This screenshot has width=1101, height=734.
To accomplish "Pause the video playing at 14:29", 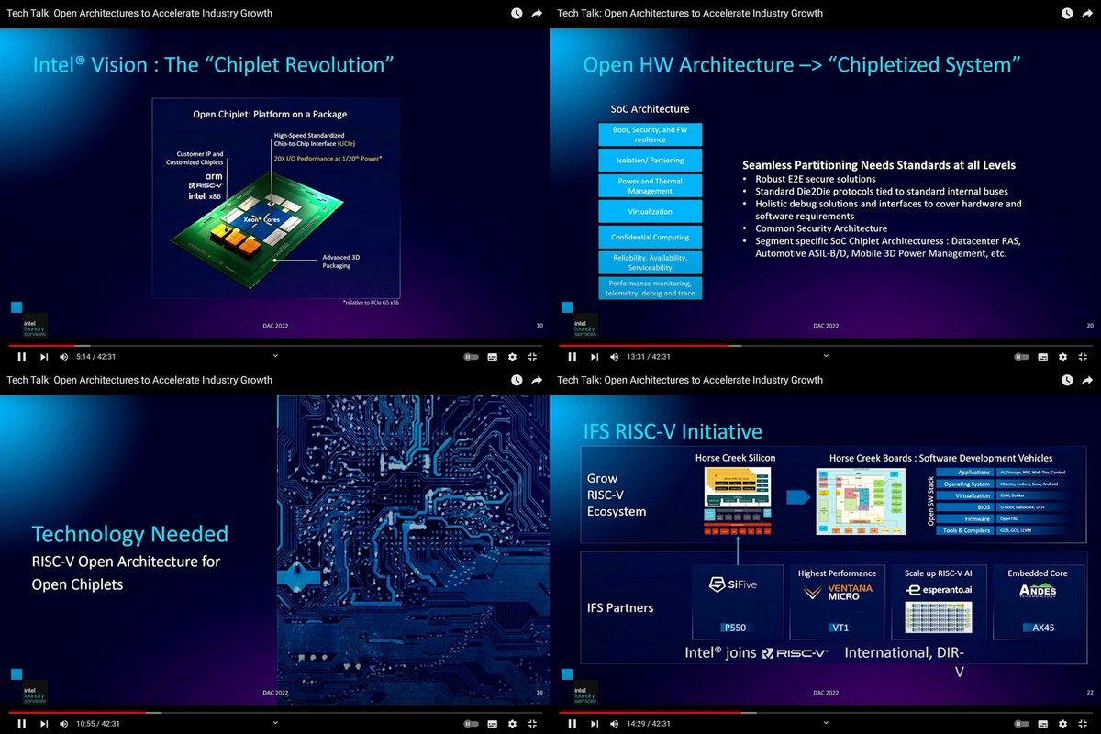I will (572, 723).
